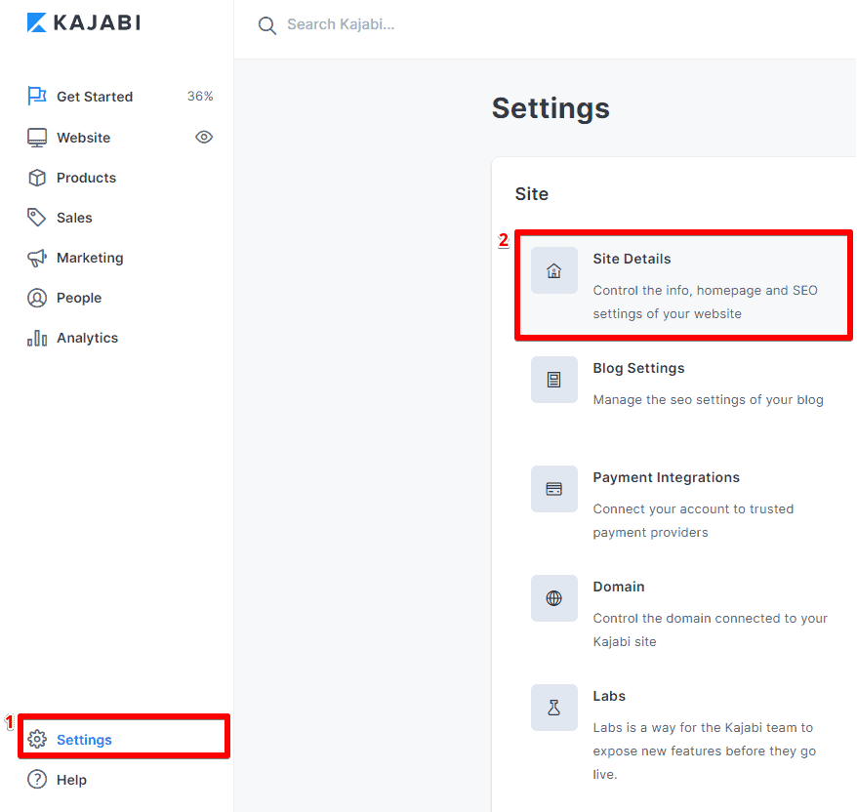This screenshot has height=812, width=857.
Task: Click the Help question mark icon
Action: 36,780
